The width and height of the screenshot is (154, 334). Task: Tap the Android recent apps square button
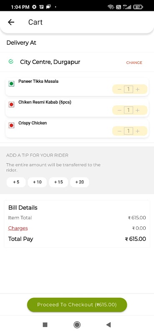[45, 325]
